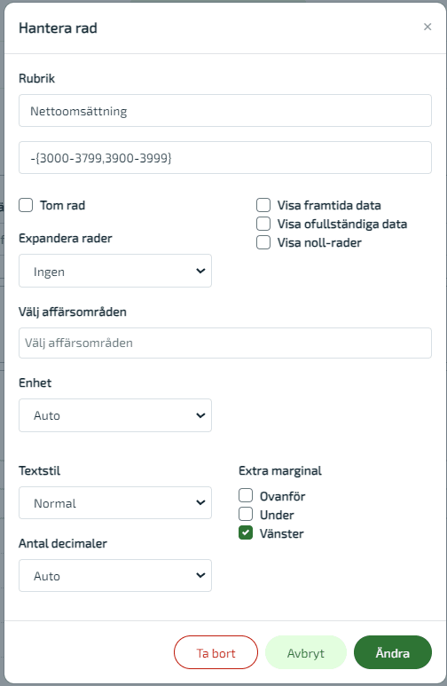This screenshot has height=686, width=447.
Task: Check Visa framtida data
Action: coord(263,205)
